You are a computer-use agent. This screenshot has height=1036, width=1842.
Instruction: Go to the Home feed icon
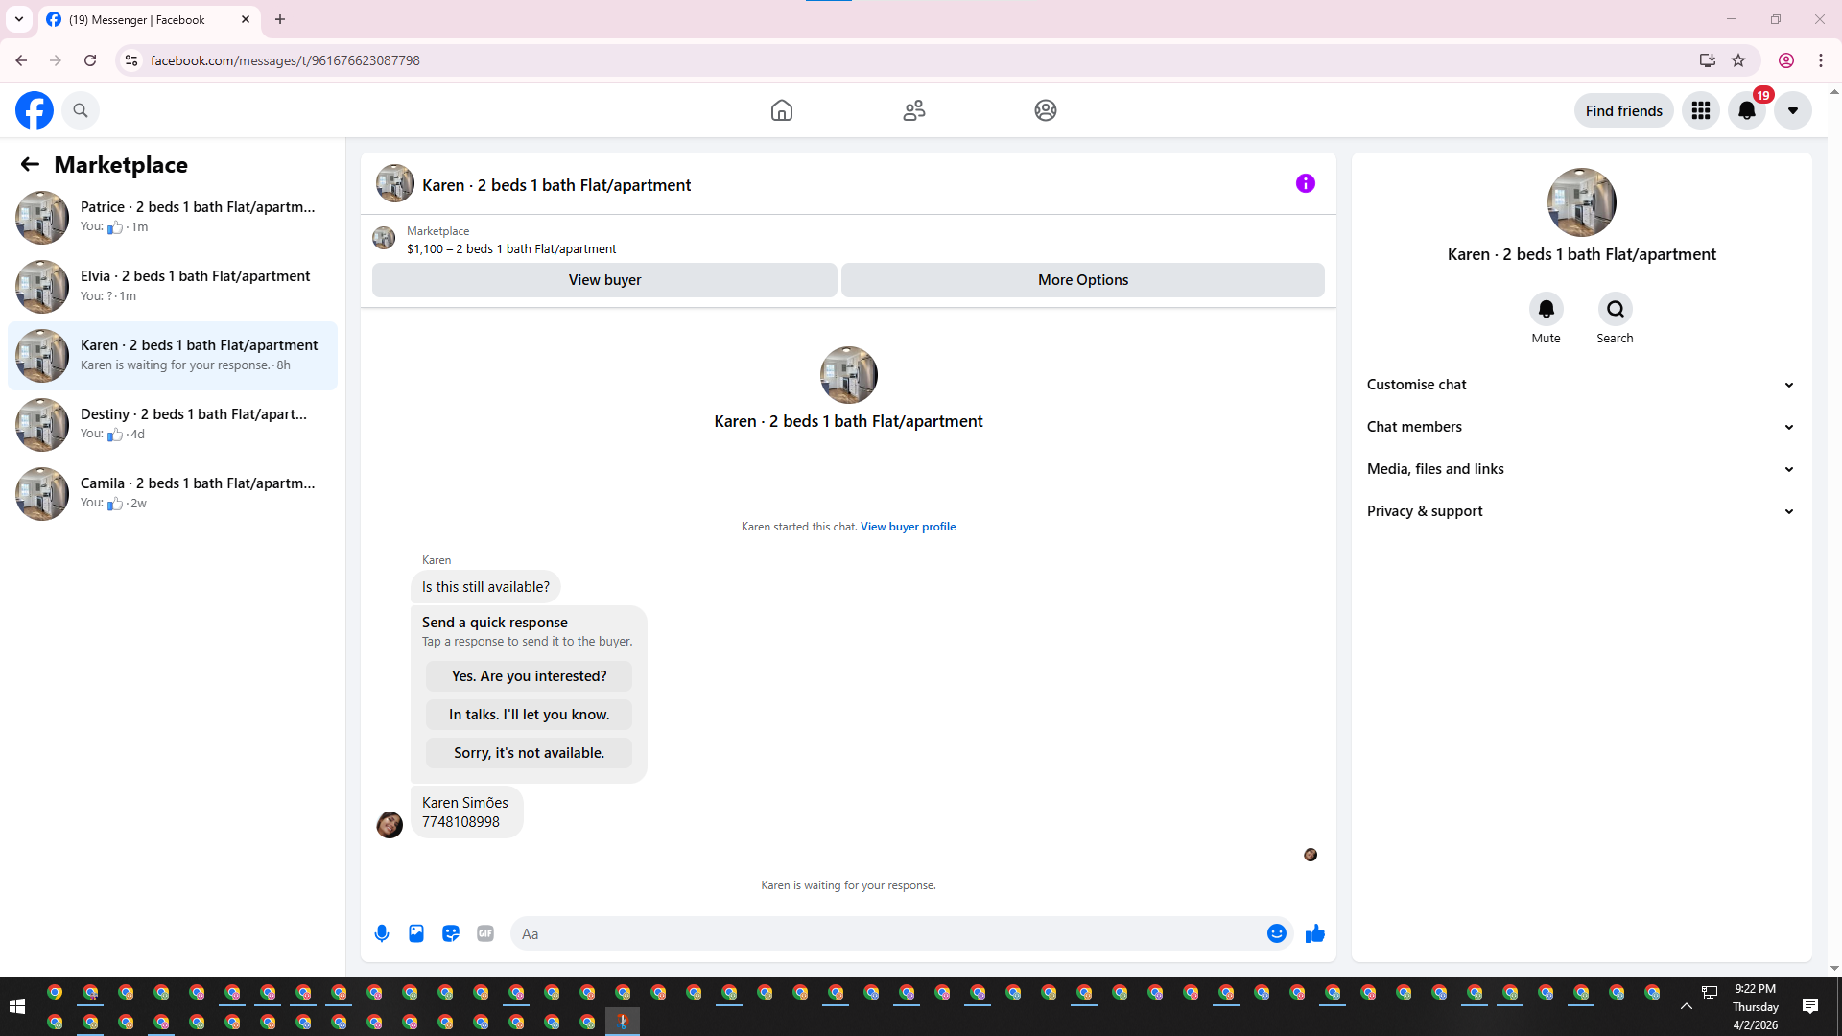[x=782, y=110]
